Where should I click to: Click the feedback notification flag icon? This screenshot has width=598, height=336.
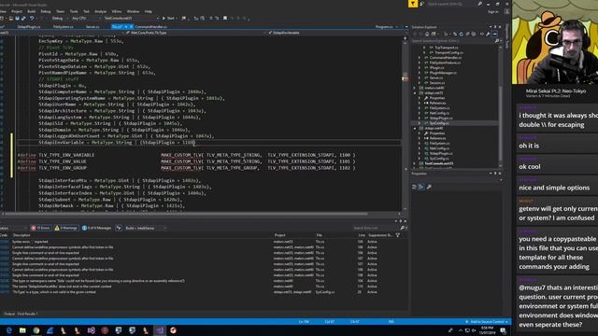[x=413, y=4]
